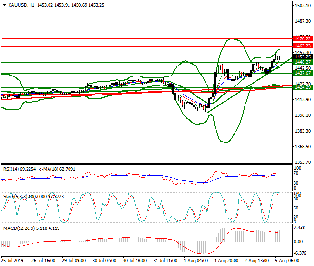Select the 1353.70 price scale value
314x266 pixels.
tap(303, 162)
